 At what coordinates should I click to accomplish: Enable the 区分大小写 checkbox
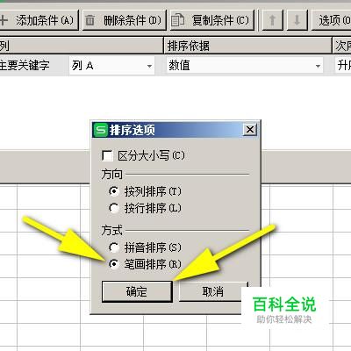(x=107, y=155)
